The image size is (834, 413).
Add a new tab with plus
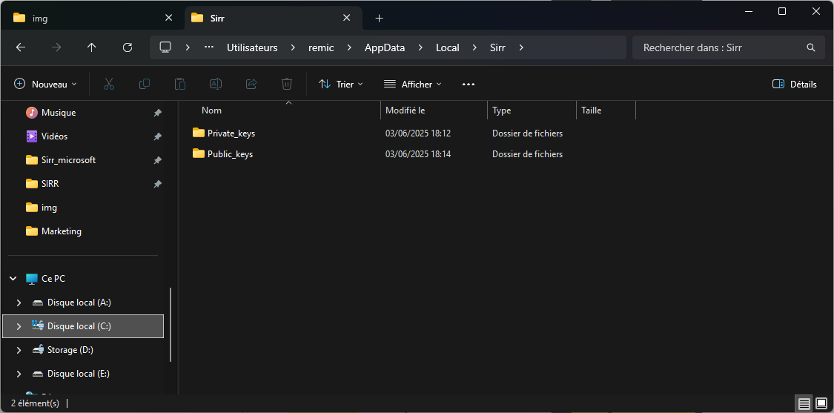point(380,18)
